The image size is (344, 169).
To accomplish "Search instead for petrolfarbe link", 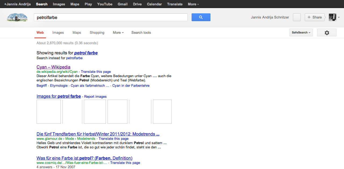I will 74,58.
